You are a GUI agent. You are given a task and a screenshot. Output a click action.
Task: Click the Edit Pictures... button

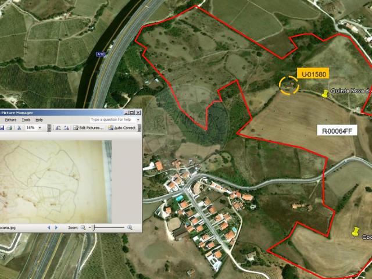89,128
